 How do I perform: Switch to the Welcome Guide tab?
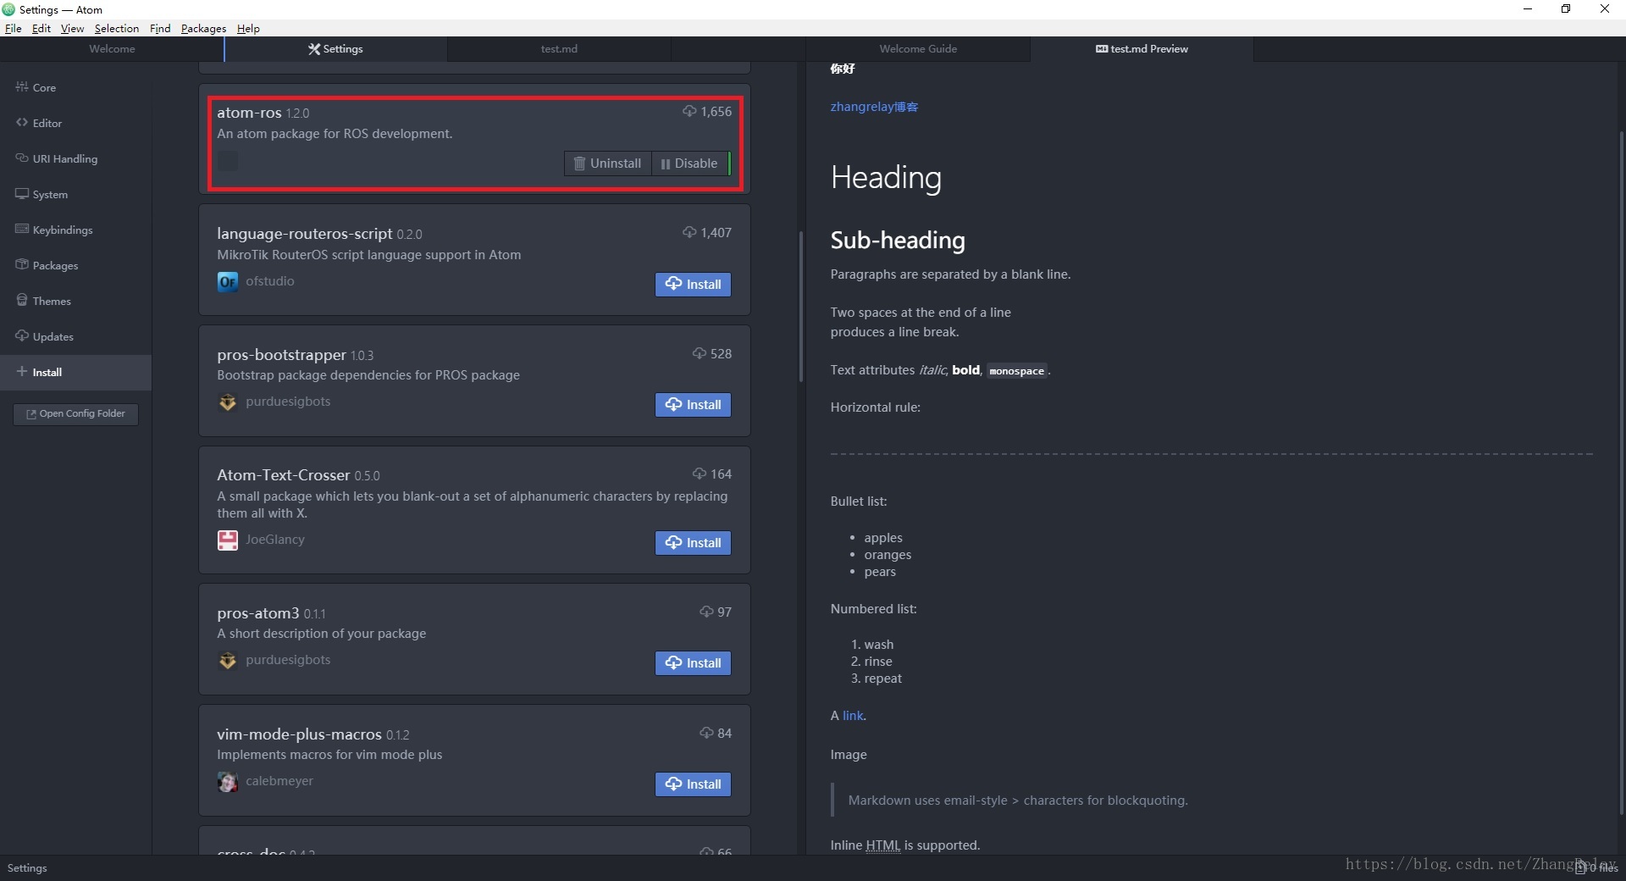(918, 49)
